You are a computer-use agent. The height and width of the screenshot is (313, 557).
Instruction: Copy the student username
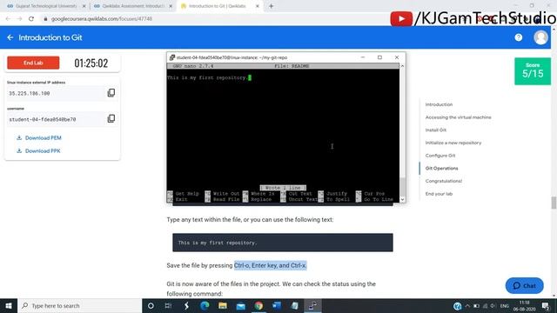tap(111, 118)
